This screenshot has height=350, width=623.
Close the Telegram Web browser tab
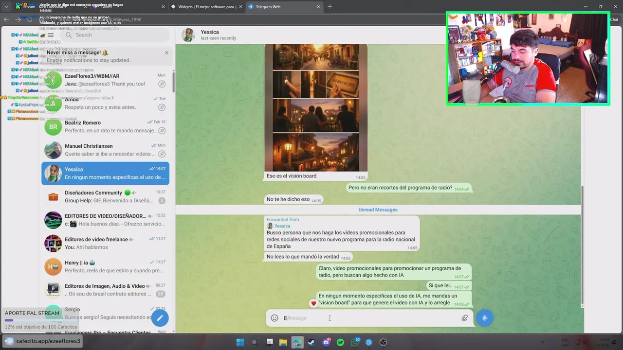pos(319,7)
